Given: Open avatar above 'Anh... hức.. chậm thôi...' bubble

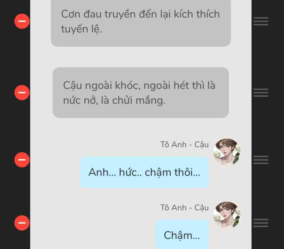Looking at the screenshot, I should click(227, 151).
